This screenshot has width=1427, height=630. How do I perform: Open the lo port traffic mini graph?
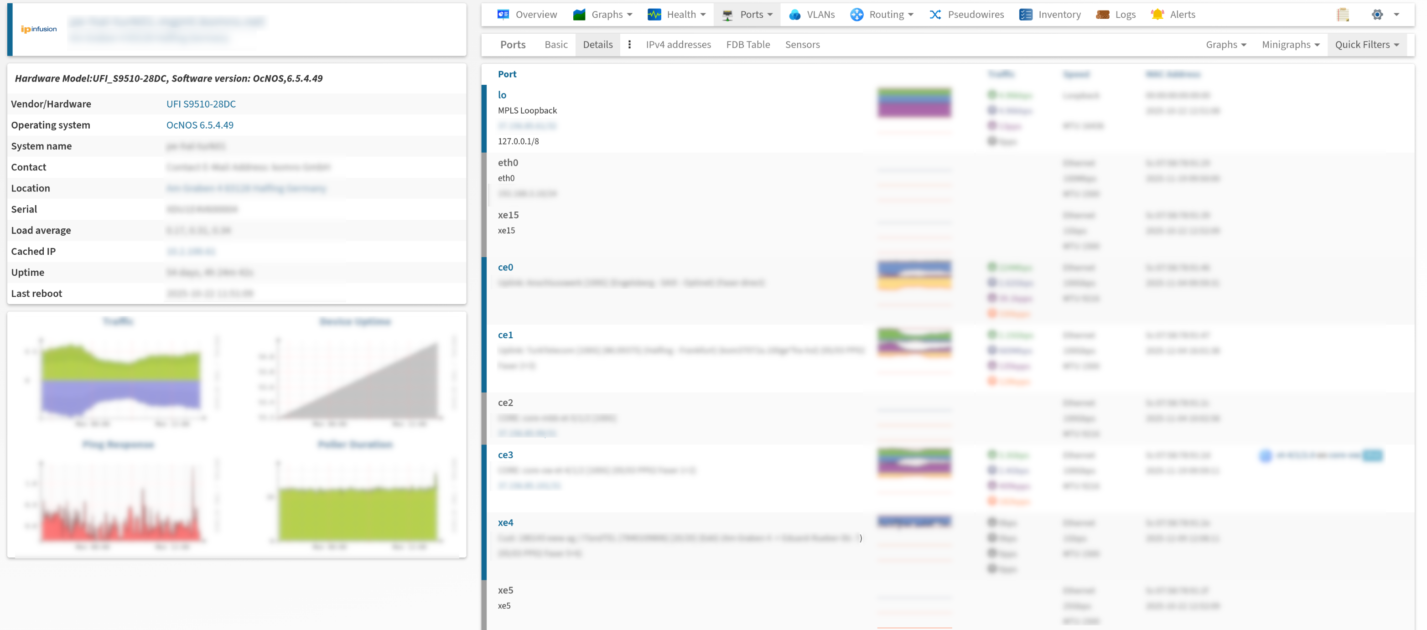[914, 103]
